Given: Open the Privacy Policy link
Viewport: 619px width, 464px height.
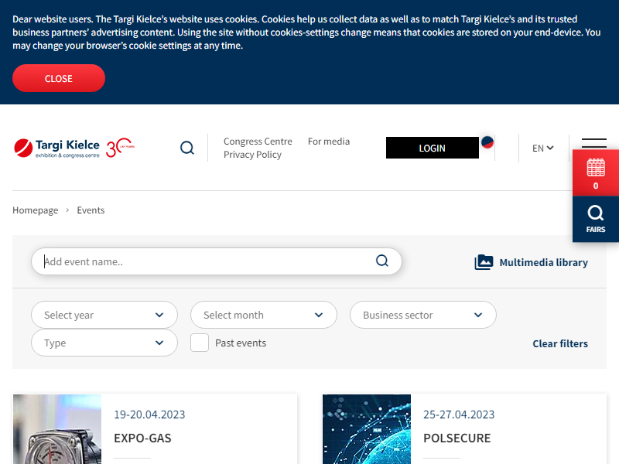Looking at the screenshot, I should tap(253, 154).
